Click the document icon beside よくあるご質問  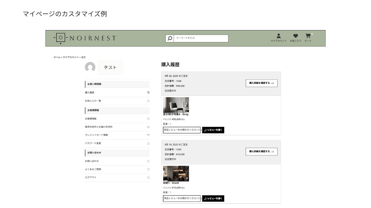pyautogui.click(x=148, y=169)
